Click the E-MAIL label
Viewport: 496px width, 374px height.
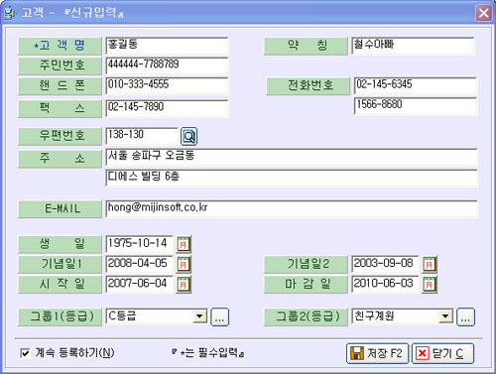pyautogui.click(x=60, y=208)
